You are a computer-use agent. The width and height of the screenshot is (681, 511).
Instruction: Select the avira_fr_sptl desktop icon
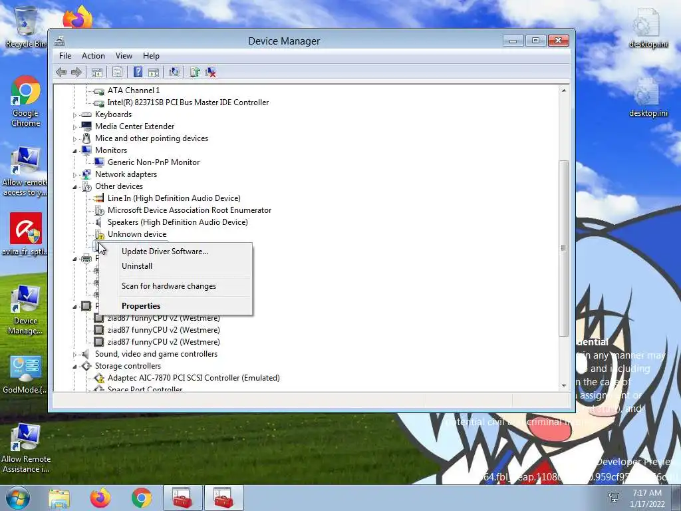point(26,234)
